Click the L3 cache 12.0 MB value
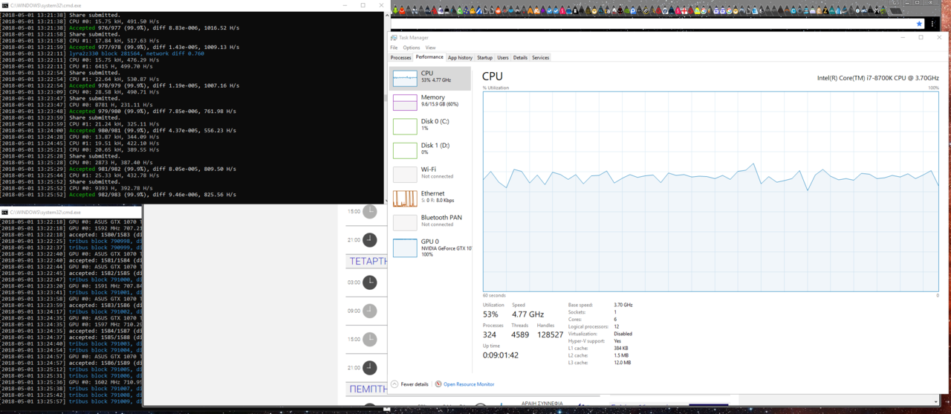Image resolution: width=951 pixels, height=414 pixels. (623, 363)
